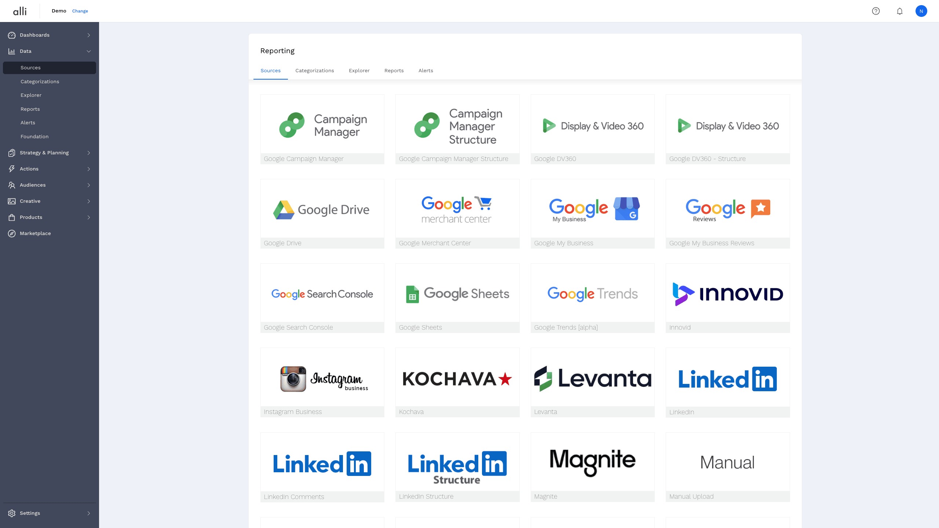Select Sources in the sidebar

[50, 68]
